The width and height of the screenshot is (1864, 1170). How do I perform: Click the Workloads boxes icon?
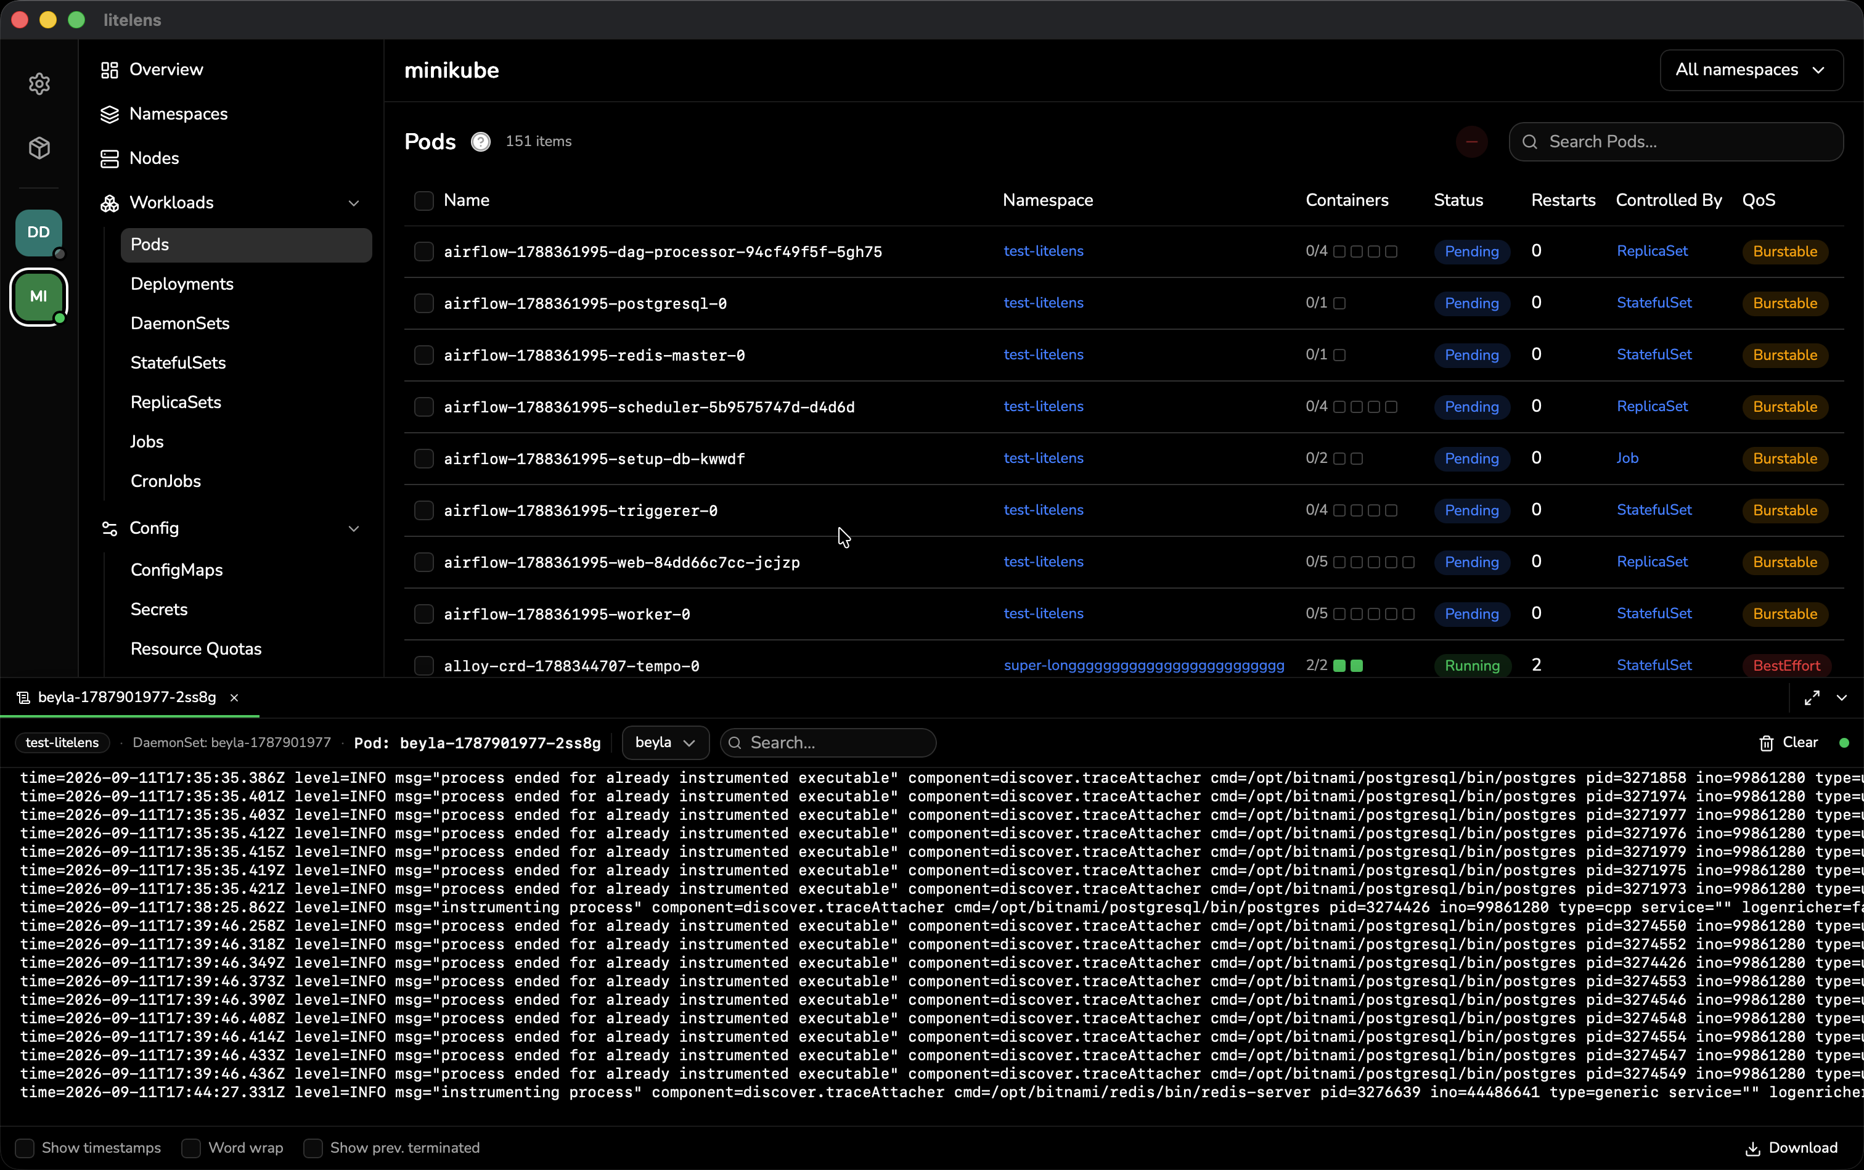pyautogui.click(x=110, y=203)
